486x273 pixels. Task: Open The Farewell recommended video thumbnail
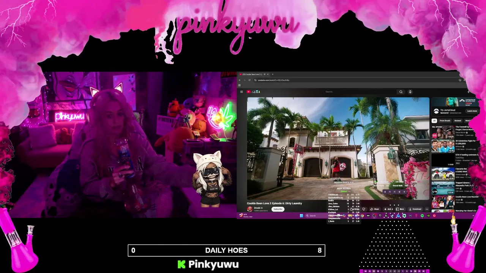coord(443,132)
